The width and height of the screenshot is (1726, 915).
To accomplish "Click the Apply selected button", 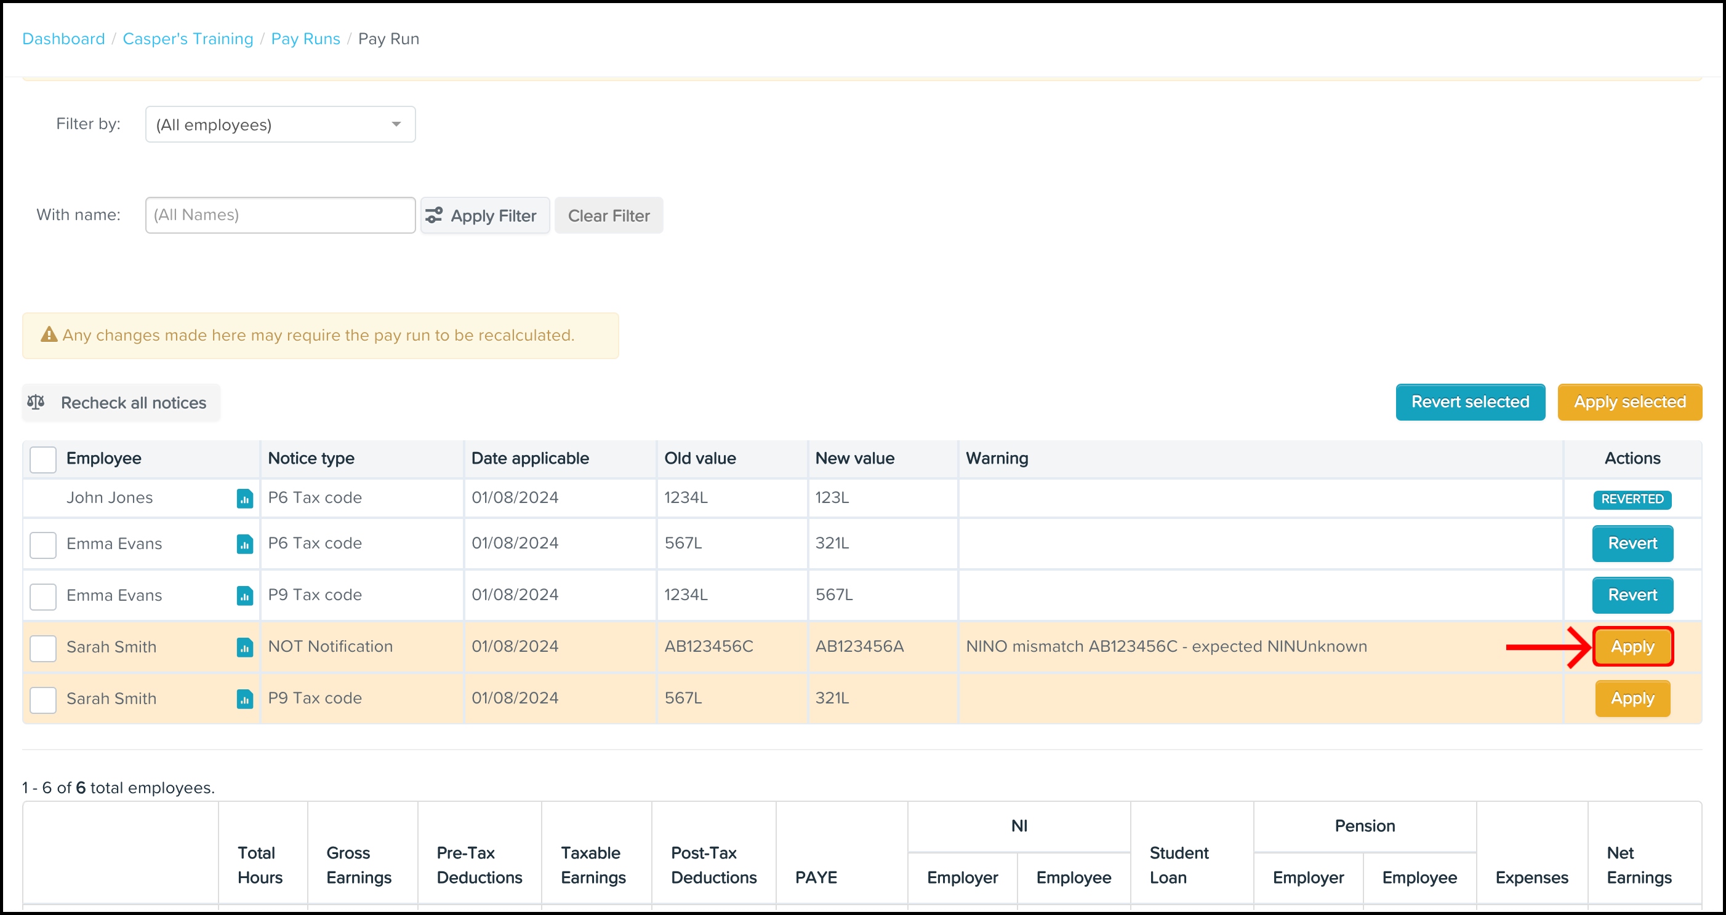I will 1629,402.
